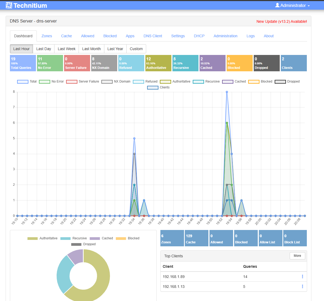Toggle the Refused series in legend
Image resolution: width=324 pixels, height=301 pixels.
[x=145, y=81]
